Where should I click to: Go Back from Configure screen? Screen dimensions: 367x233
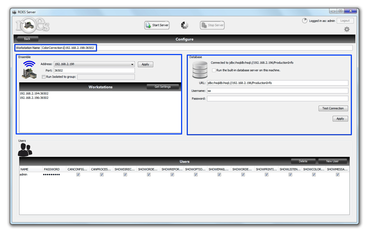click(x=27, y=39)
